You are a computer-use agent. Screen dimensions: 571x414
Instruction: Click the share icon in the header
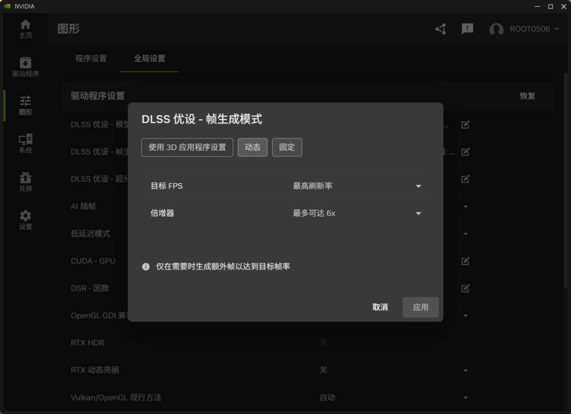440,29
